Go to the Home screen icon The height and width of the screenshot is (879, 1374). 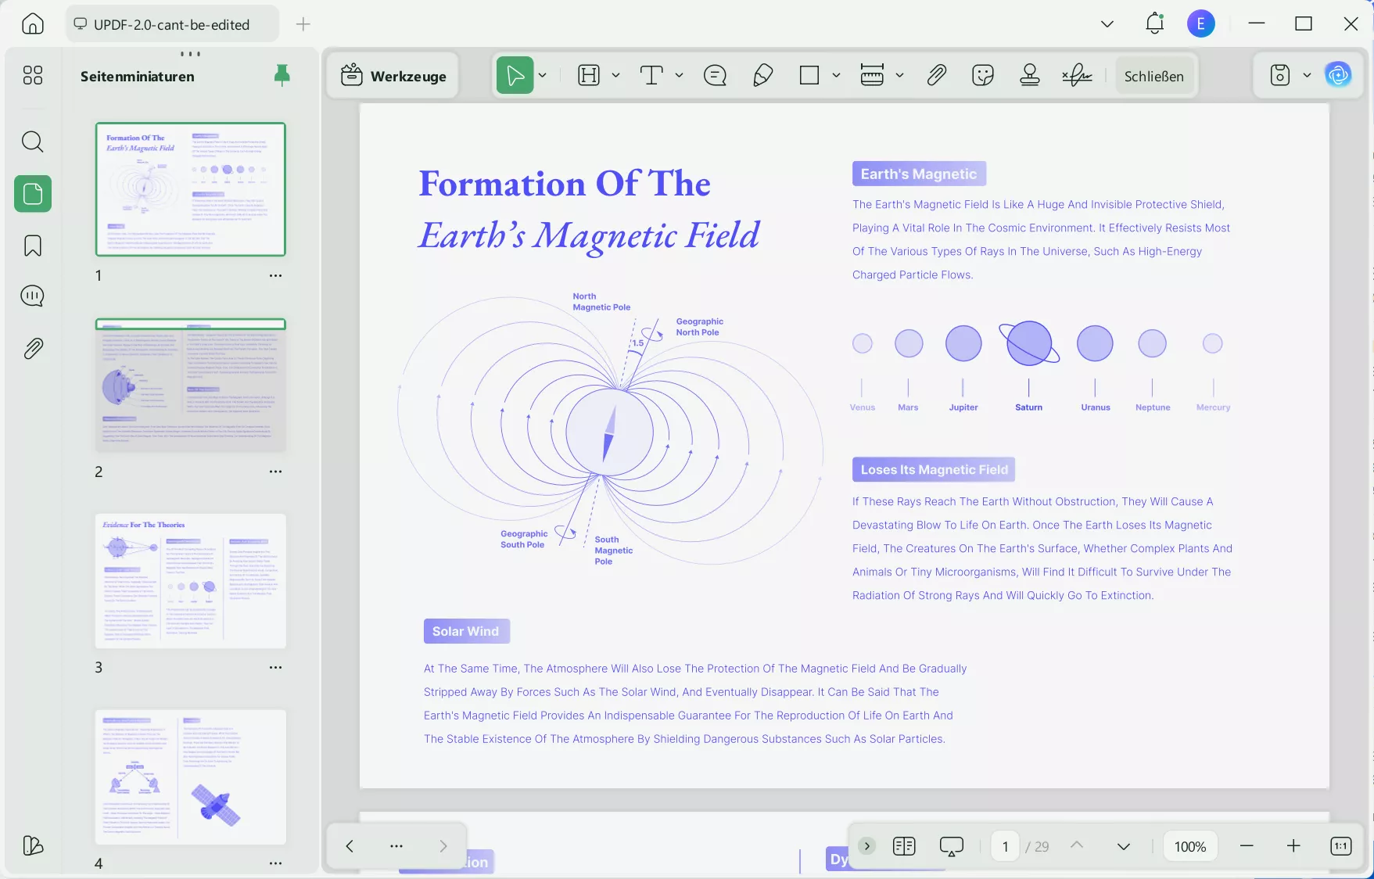pyautogui.click(x=33, y=24)
